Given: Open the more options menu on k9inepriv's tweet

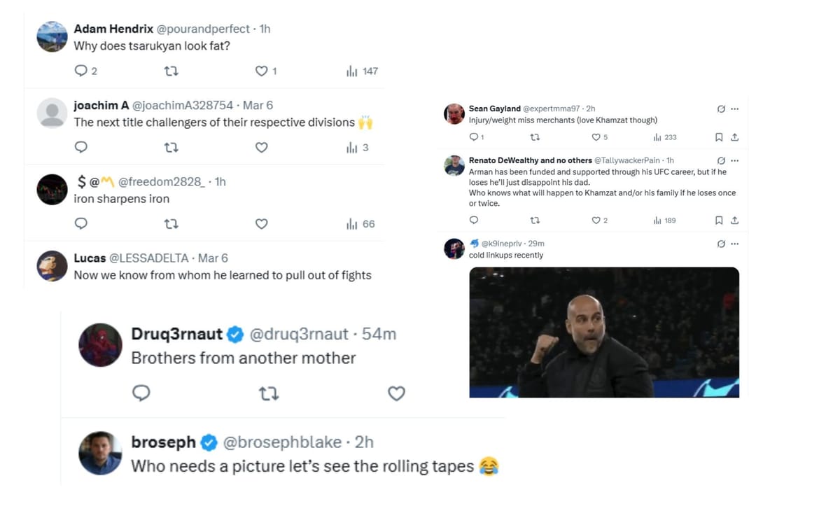Looking at the screenshot, I should tap(734, 244).
